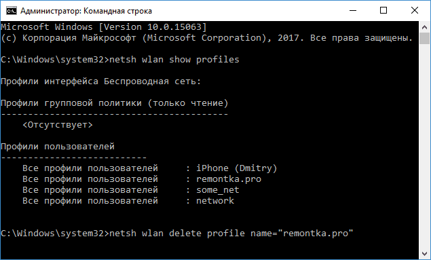Click the 'netsh wlan delete profile' command line
This screenshot has width=431, height=260.
tap(176, 234)
